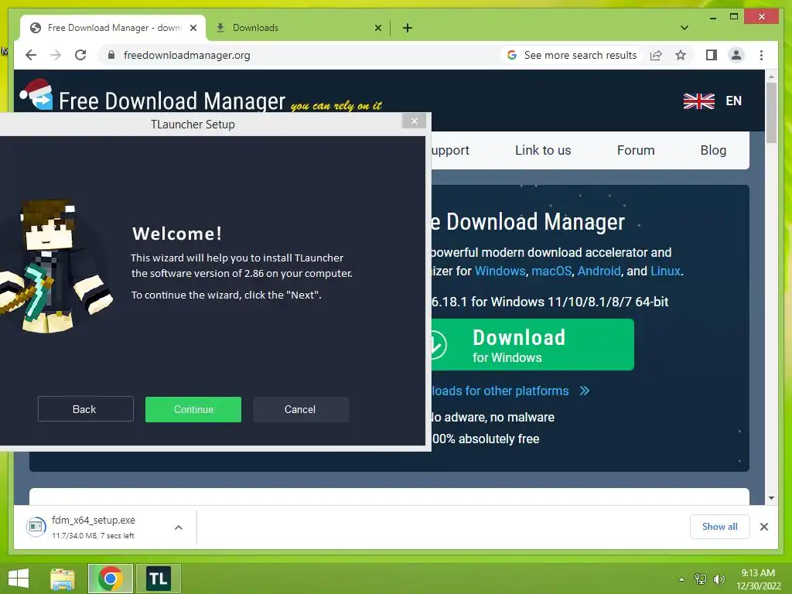This screenshot has width=792, height=594.
Task: Open Chrome three-dot menu
Action: 761,55
